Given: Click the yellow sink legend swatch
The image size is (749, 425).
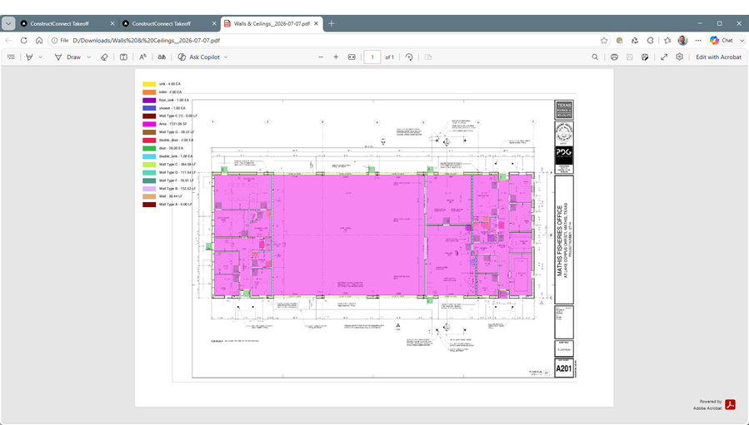Looking at the screenshot, I should [x=149, y=84].
